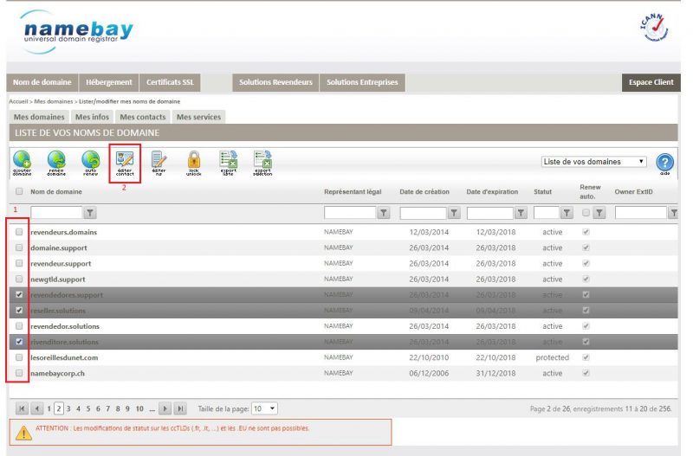Screen dimensions: 693x456
Task: Click the export liste icon
Action: point(229,163)
